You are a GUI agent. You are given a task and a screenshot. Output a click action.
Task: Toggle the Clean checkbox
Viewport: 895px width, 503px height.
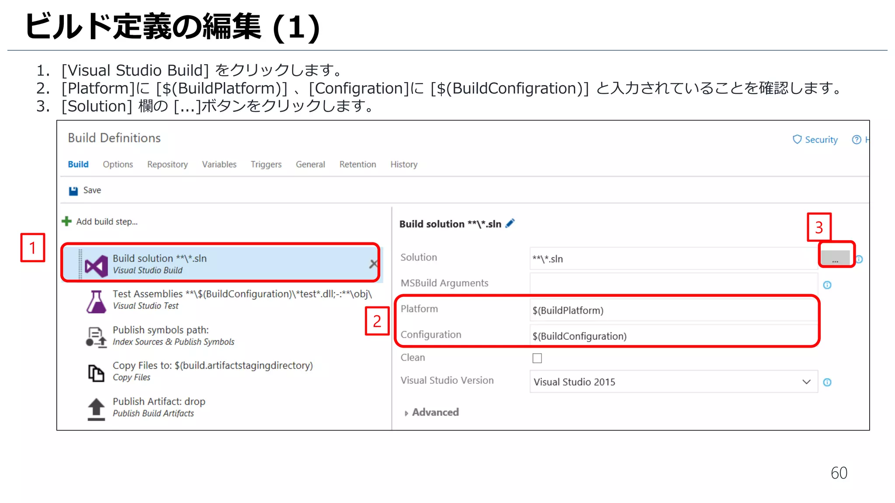[x=537, y=358]
